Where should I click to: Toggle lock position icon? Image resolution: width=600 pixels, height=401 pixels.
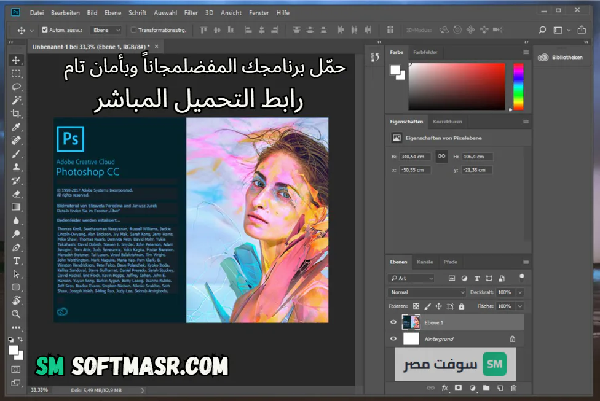click(438, 306)
